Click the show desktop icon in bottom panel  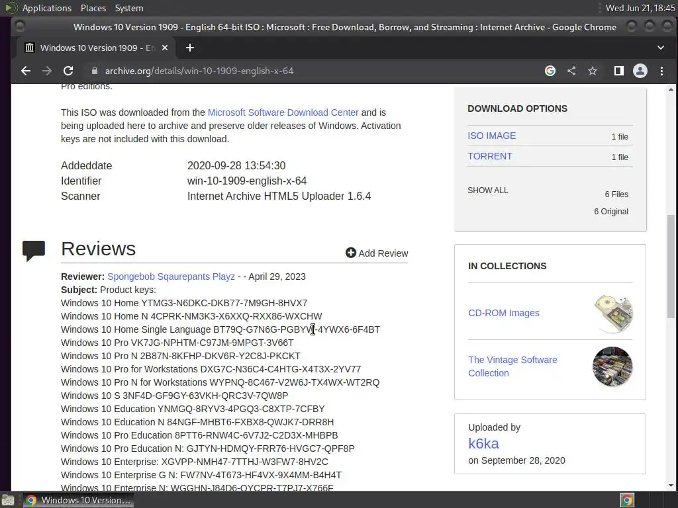(x=7, y=500)
